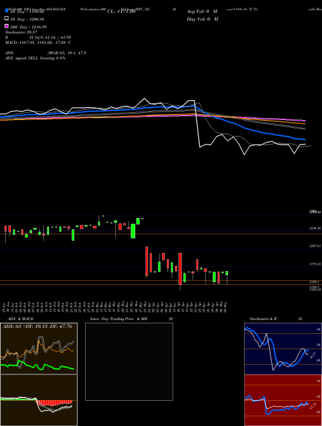The height and width of the screenshot is (426, 322).
Task: Click the 'ADX & MACD' panel title
Action: click(21, 319)
